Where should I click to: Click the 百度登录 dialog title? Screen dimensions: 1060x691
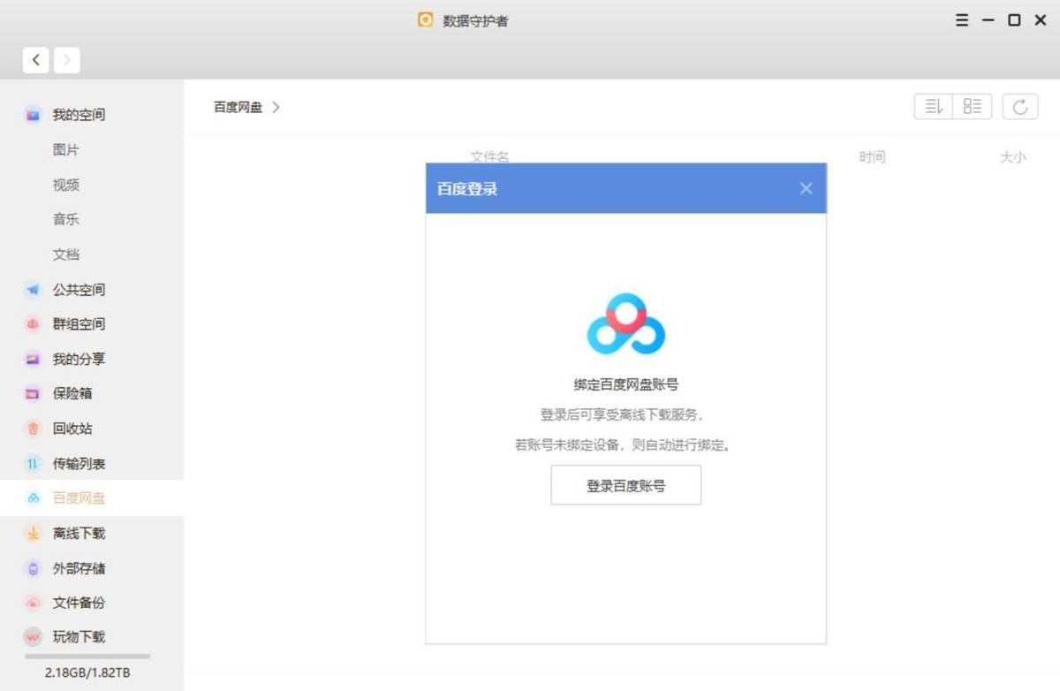(x=467, y=189)
